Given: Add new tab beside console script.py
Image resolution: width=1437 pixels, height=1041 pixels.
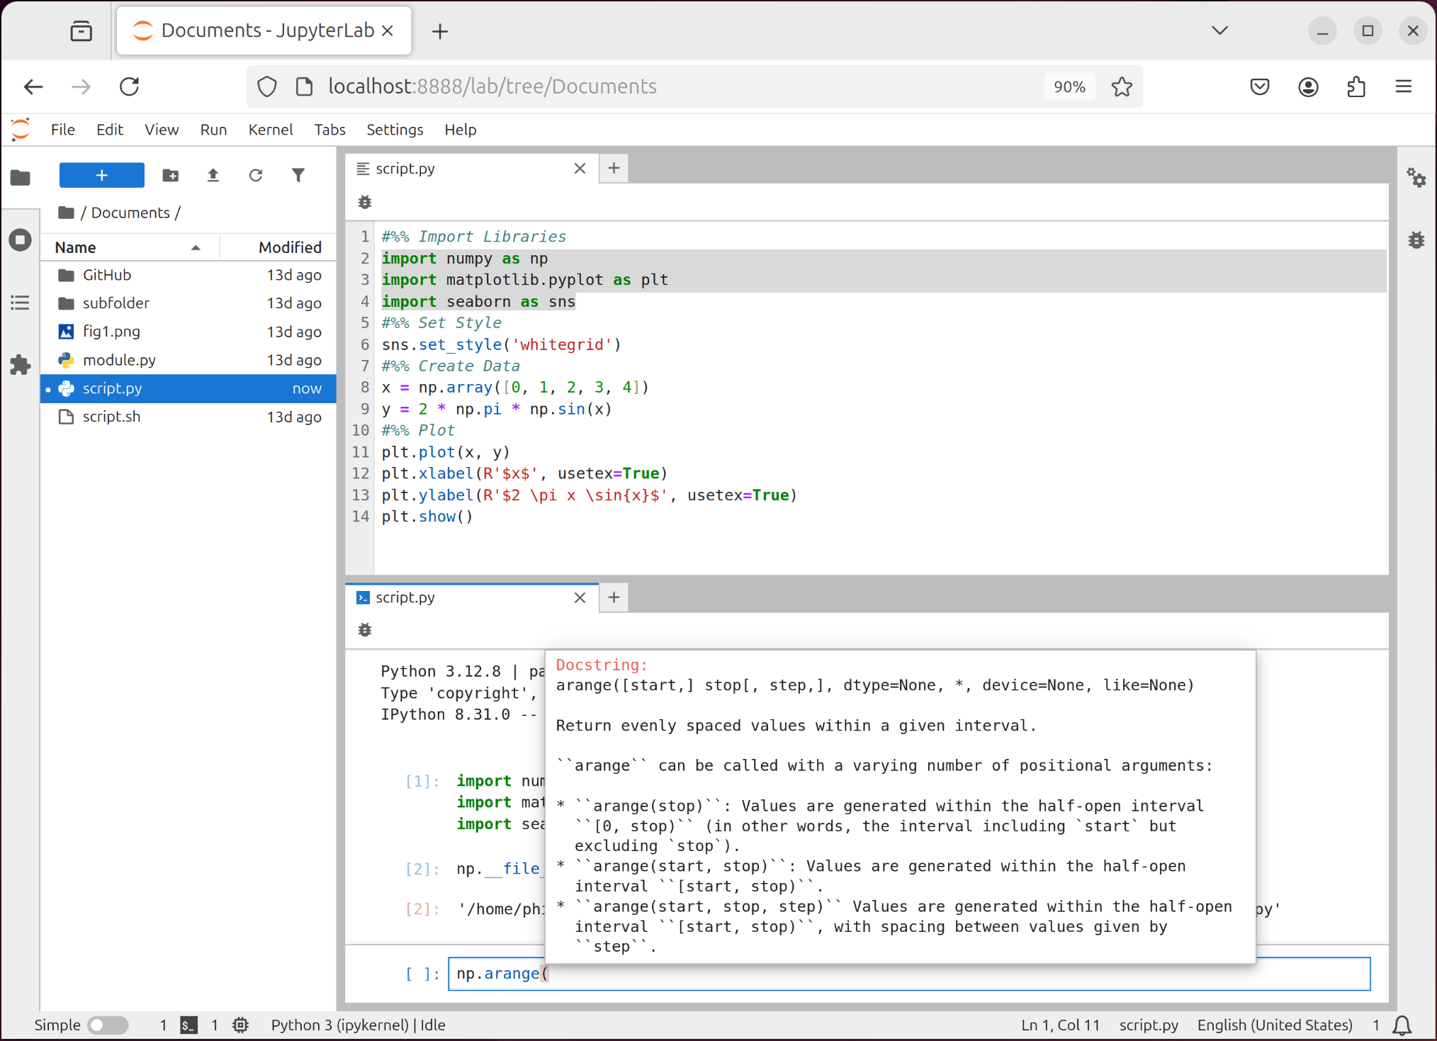Looking at the screenshot, I should pos(614,597).
